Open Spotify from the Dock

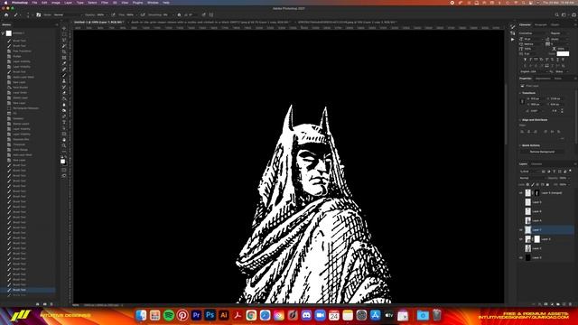click(x=169, y=315)
